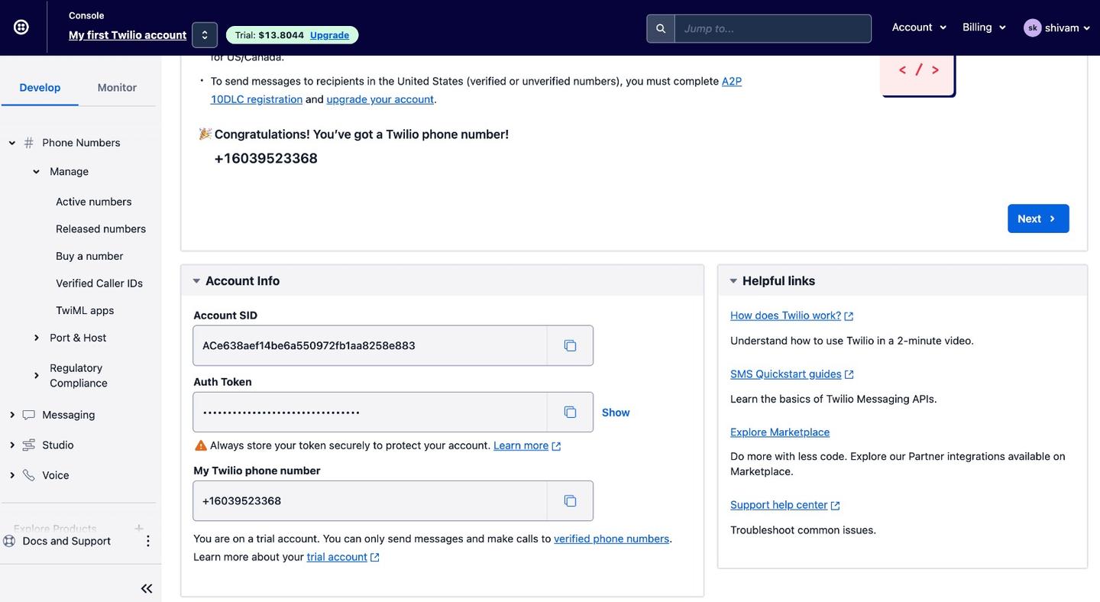Click the Messaging chat bubble icon
Screen dimensions: 1100x602
tap(29, 415)
